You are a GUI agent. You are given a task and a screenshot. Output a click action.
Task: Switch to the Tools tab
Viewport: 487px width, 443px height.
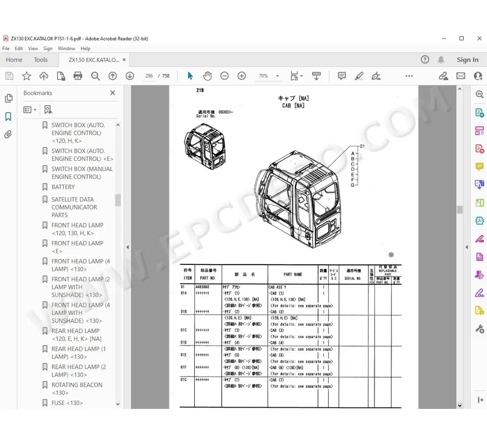[41, 60]
